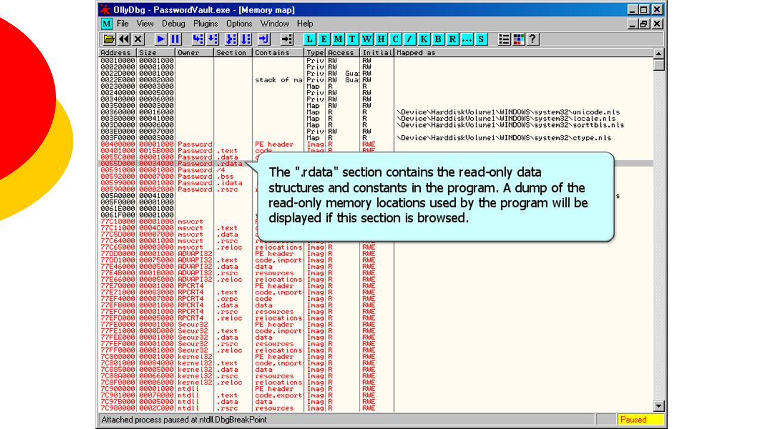Select the Password .bss row at 00592000
763x429 pixels.
coord(376,176)
